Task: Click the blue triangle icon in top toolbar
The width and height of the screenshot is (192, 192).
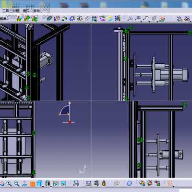Action: point(72,19)
